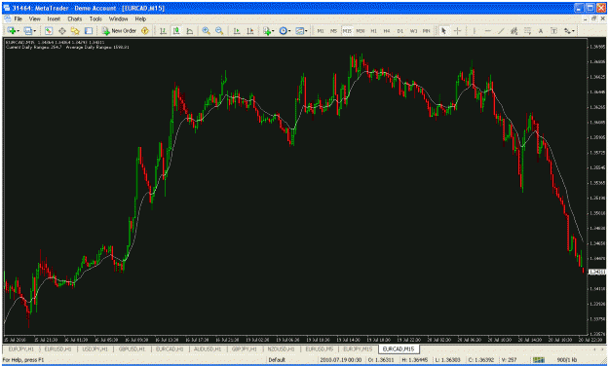
Task: Select the Crosshair tool
Action: (x=457, y=30)
